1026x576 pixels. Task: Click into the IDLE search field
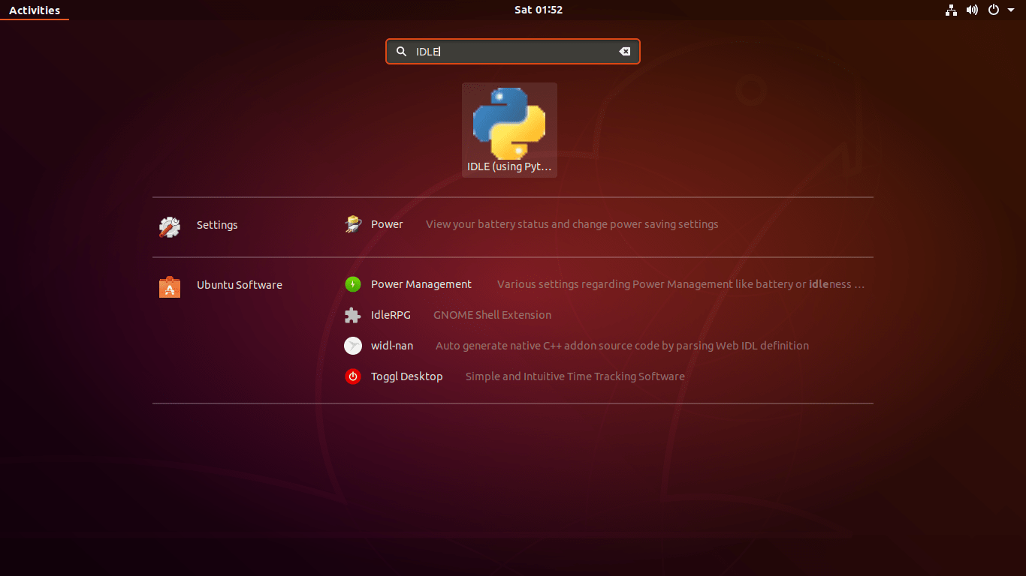[x=513, y=51]
